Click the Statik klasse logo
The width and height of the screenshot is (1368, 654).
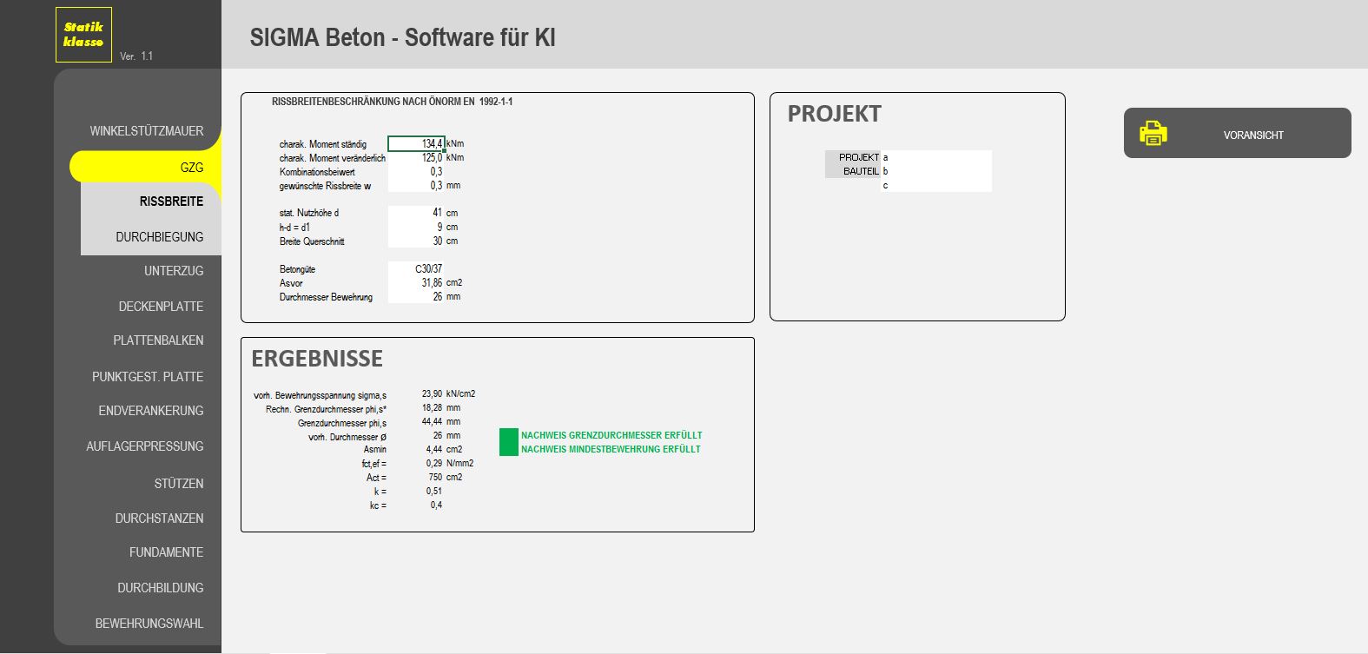click(83, 35)
